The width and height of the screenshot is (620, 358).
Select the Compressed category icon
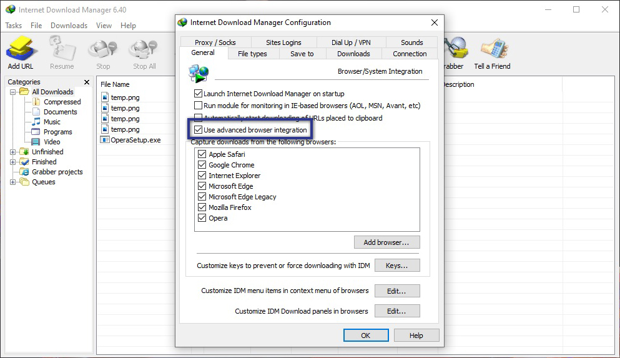point(36,102)
